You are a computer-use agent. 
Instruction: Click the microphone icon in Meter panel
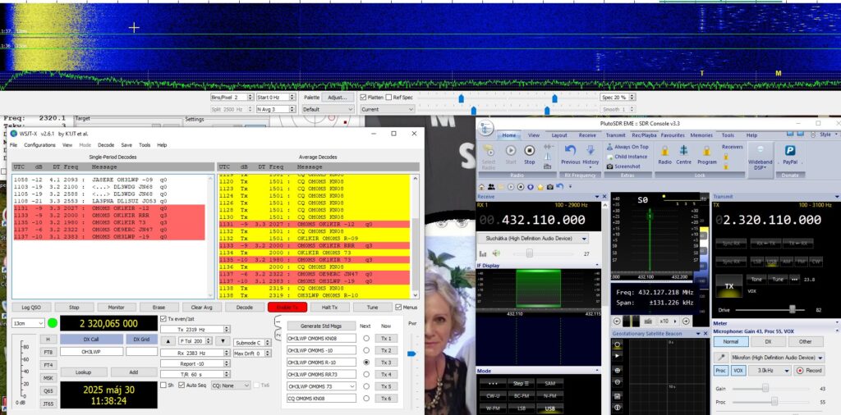(722, 358)
